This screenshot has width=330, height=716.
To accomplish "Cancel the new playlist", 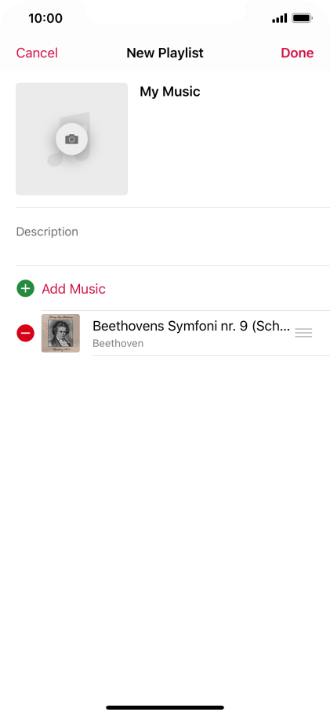I will tap(37, 53).
